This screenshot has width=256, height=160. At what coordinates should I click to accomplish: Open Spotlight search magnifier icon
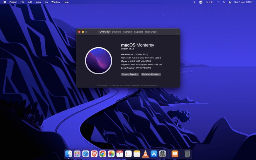[224, 2]
